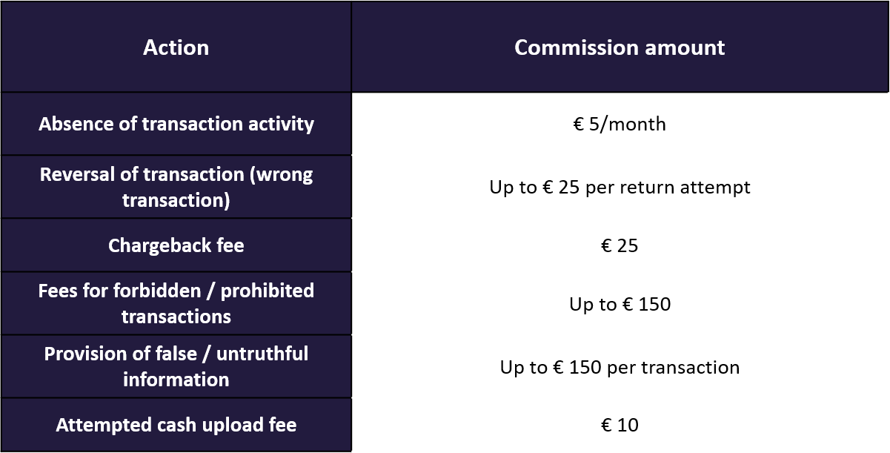Click the Up to € 150 amount cell
Viewport: 890px width, 453px height.
click(620, 304)
